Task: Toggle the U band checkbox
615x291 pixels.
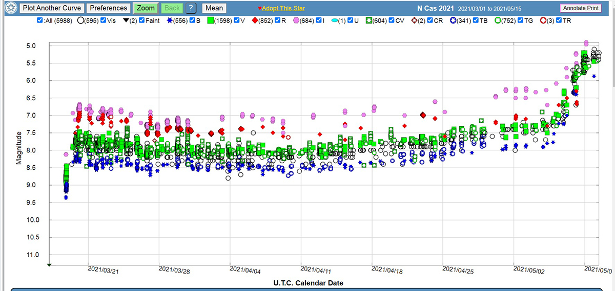Action: pyautogui.click(x=351, y=21)
